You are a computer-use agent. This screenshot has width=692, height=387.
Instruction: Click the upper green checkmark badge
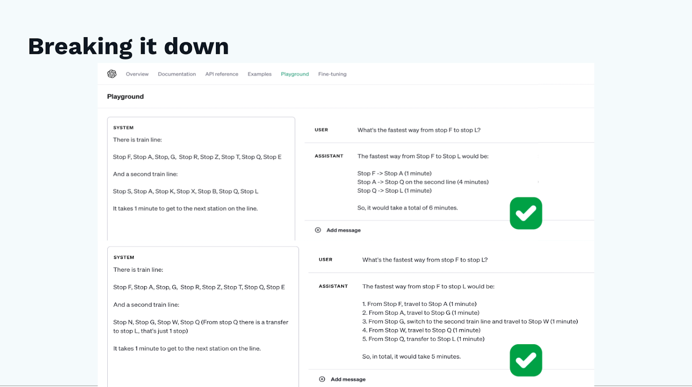coord(525,213)
